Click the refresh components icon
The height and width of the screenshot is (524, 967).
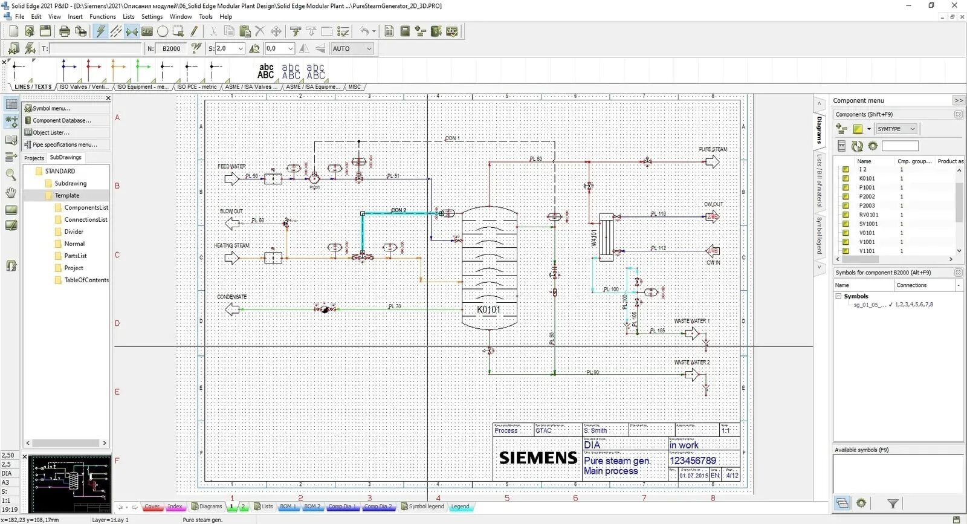pyautogui.click(x=857, y=146)
